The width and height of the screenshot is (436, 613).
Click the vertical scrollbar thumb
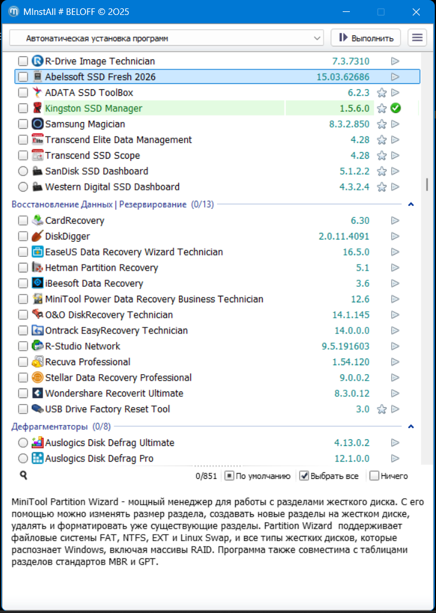point(426,184)
